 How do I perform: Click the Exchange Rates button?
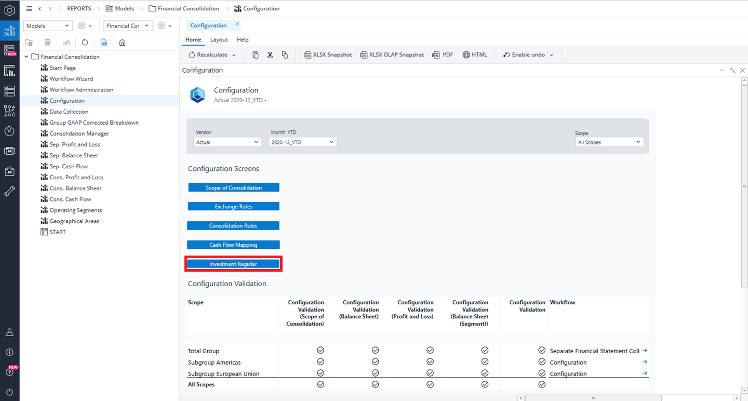pos(233,206)
